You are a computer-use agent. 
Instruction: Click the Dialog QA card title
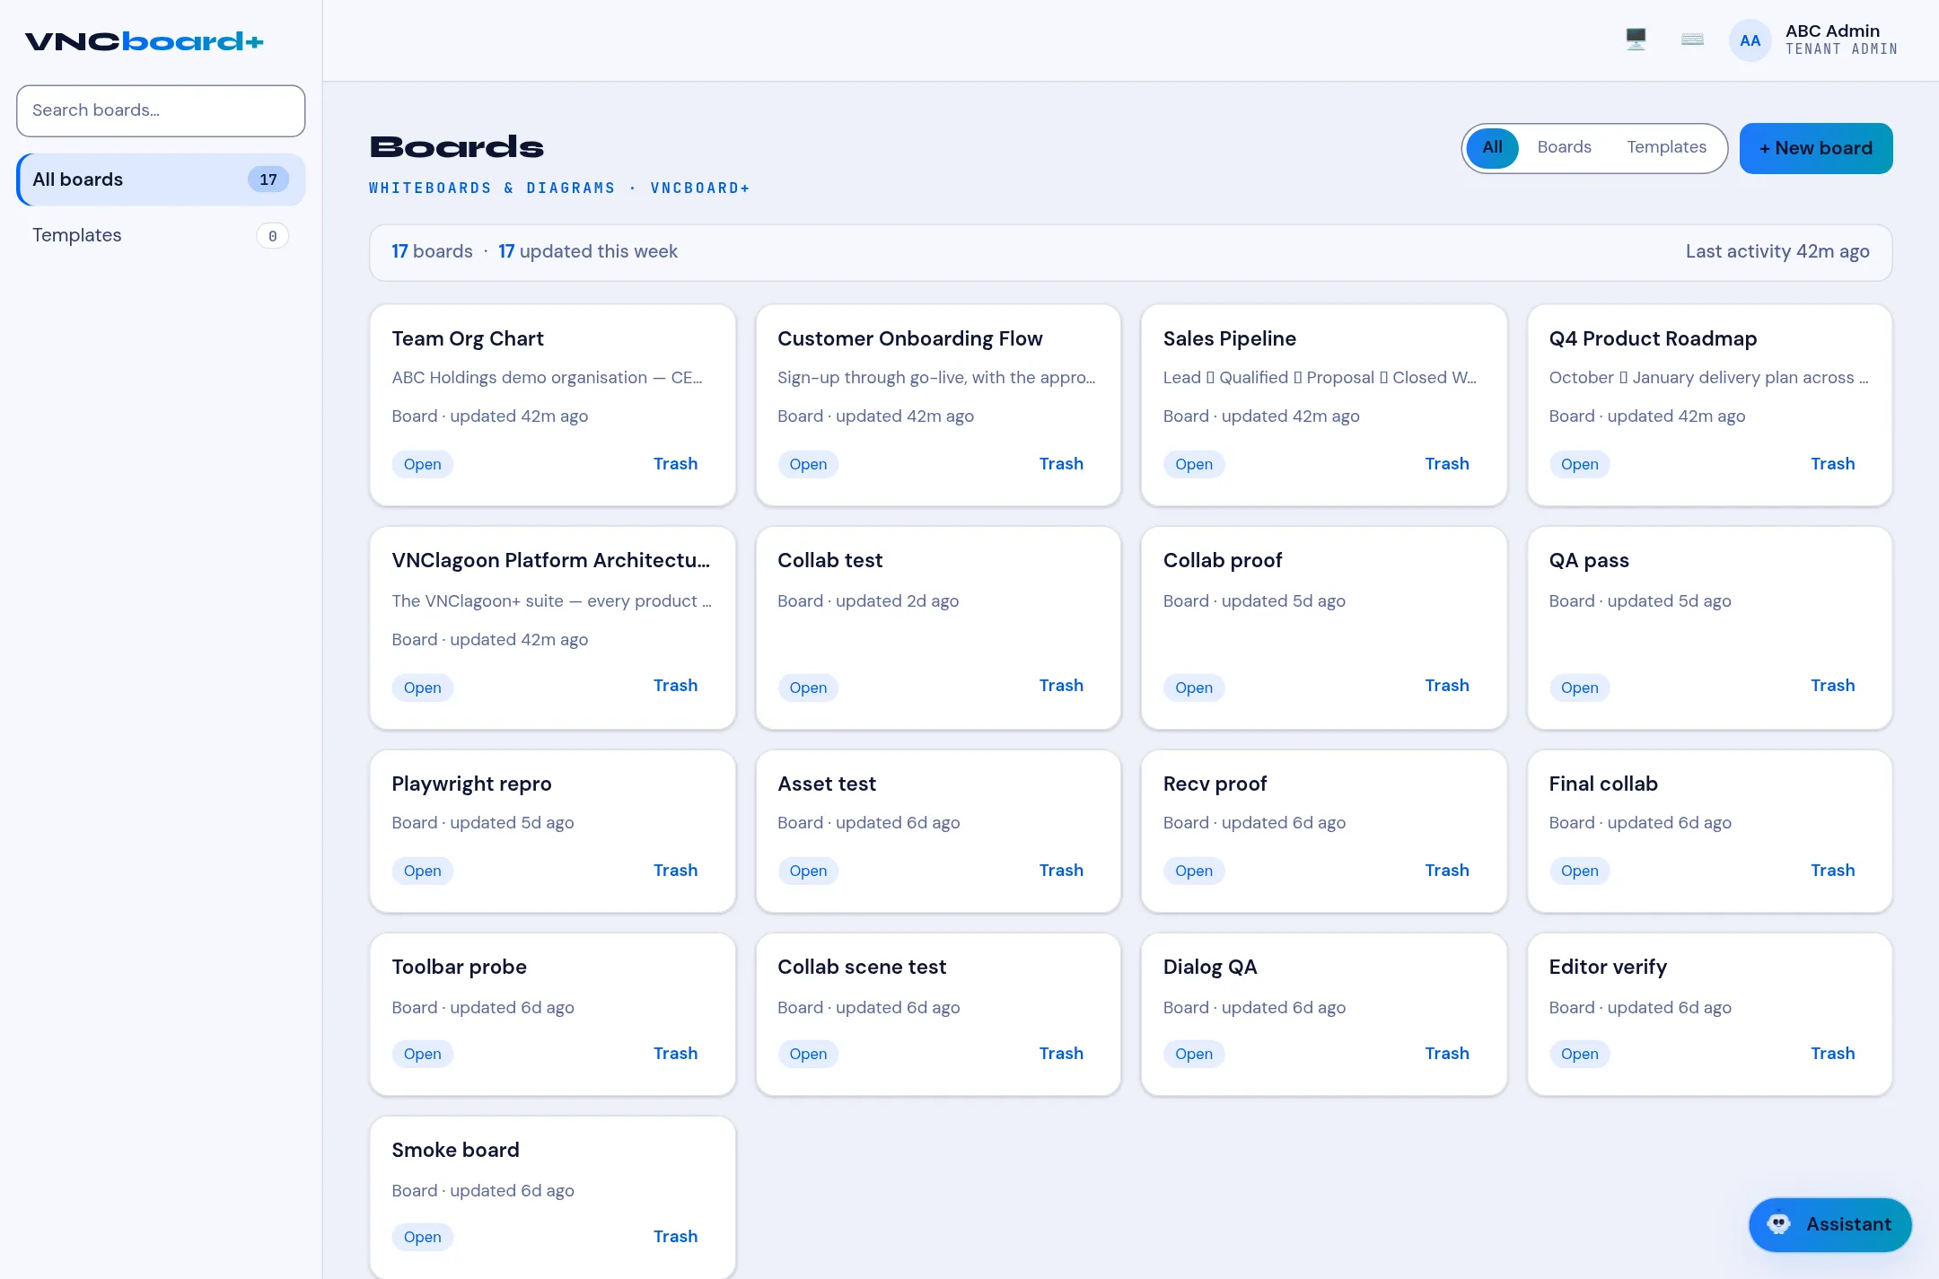1209,967
